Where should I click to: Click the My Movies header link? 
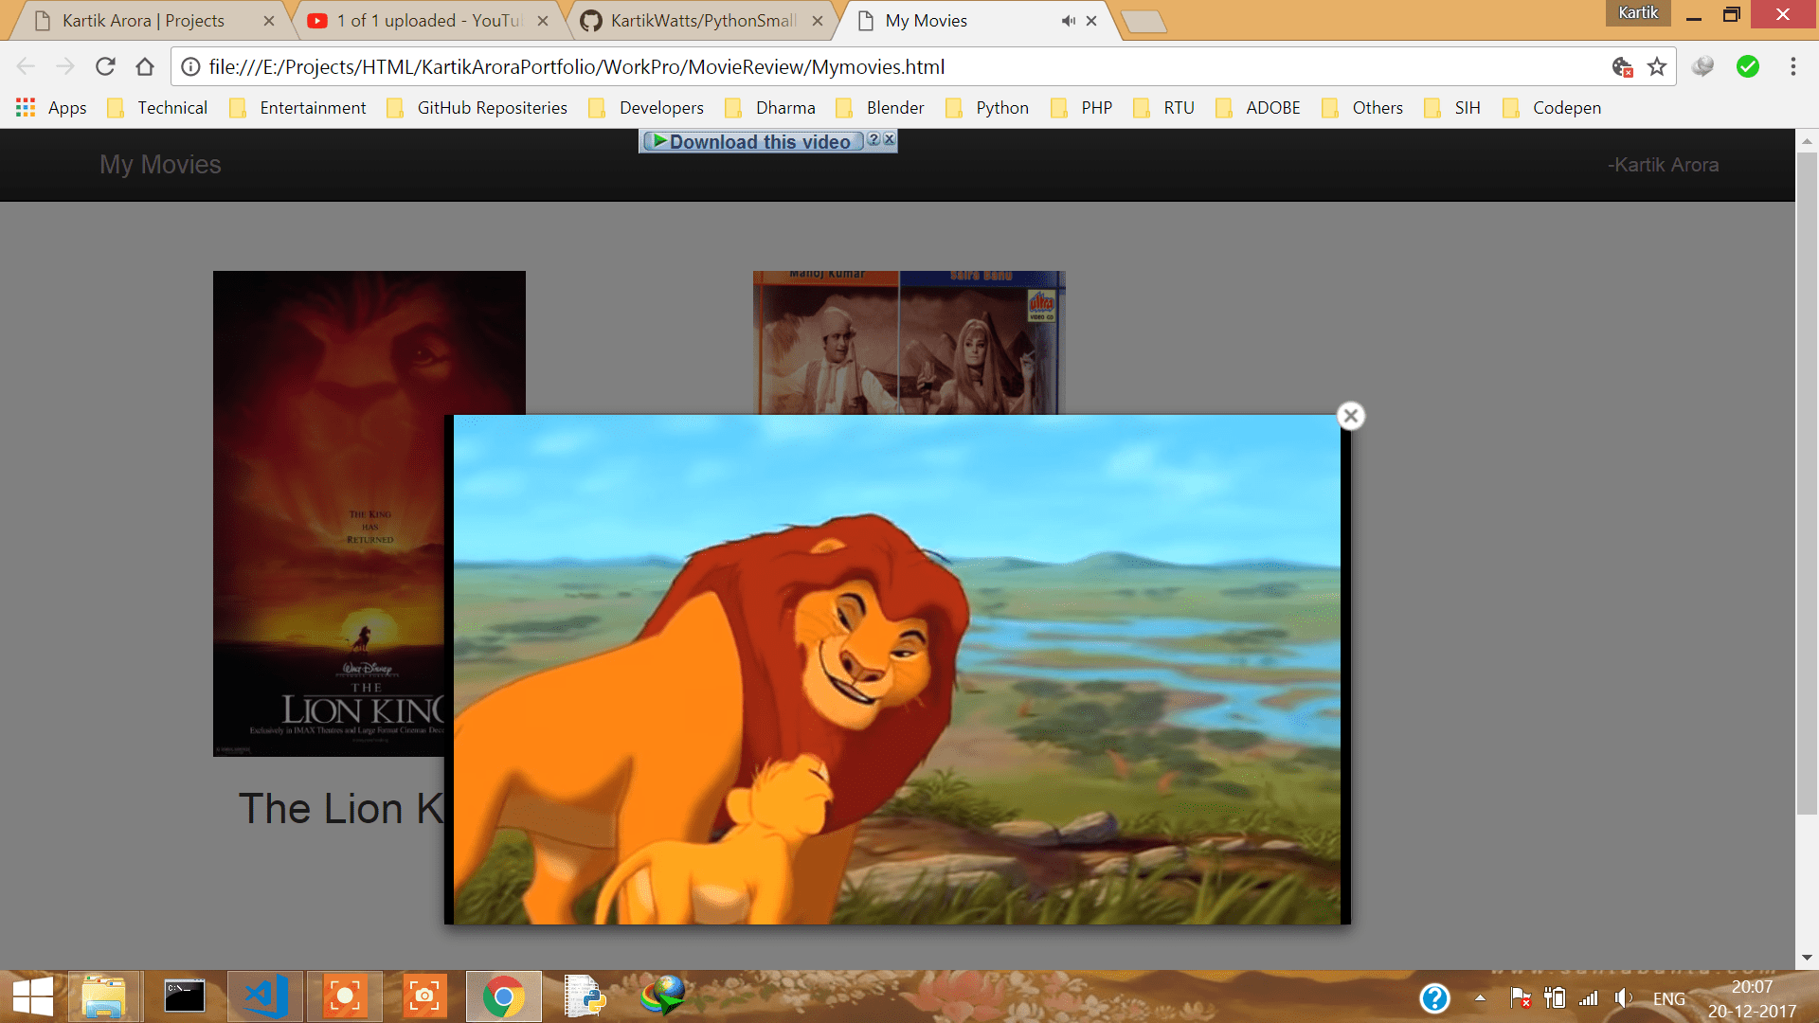click(x=160, y=165)
